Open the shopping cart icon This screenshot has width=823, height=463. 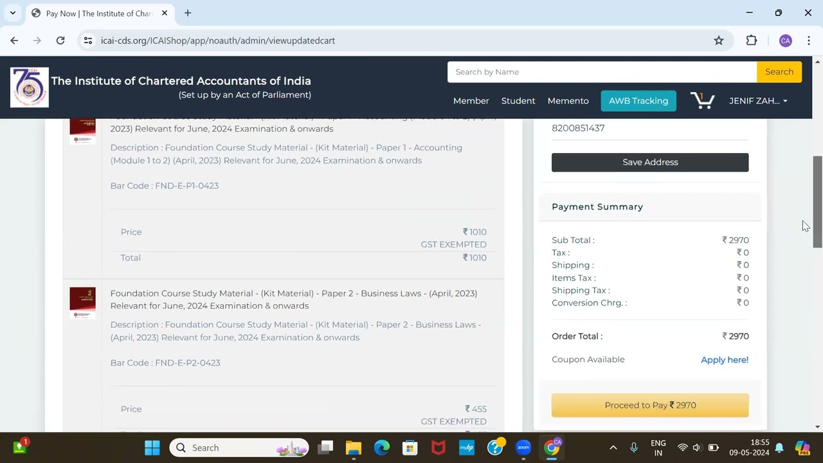[702, 101]
